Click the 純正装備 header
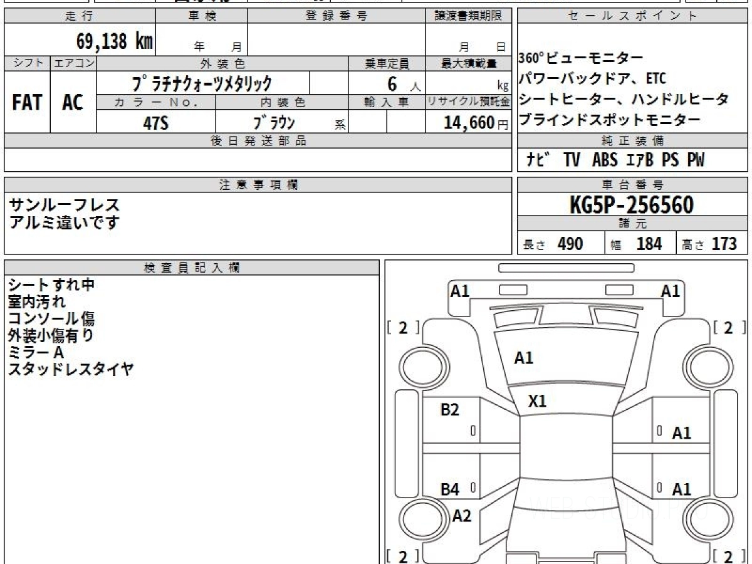This screenshot has width=752, height=564. (x=632, y=141)
